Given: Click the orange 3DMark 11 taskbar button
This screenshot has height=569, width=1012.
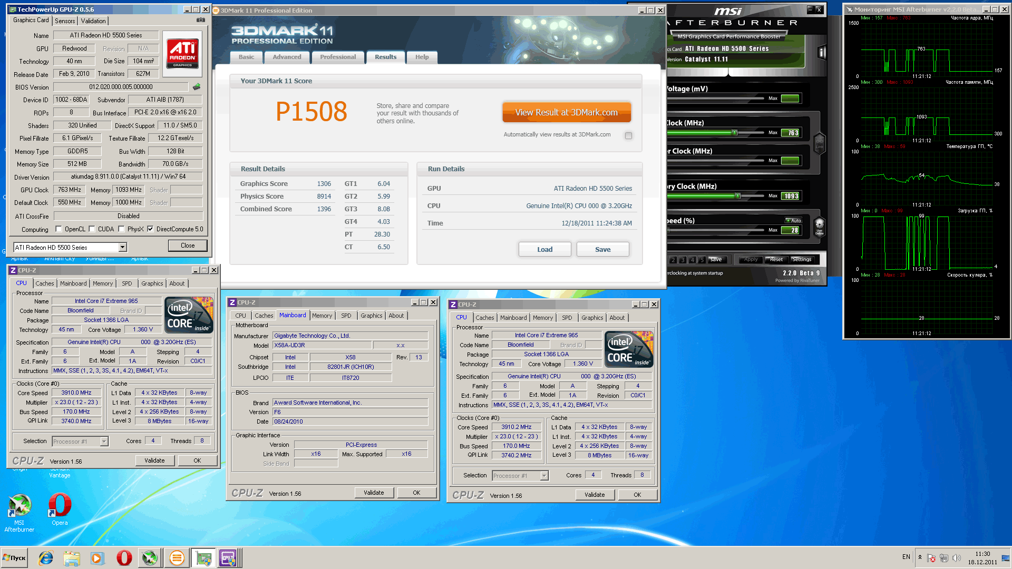Looking at the screenshot, I should coord(177,558).
